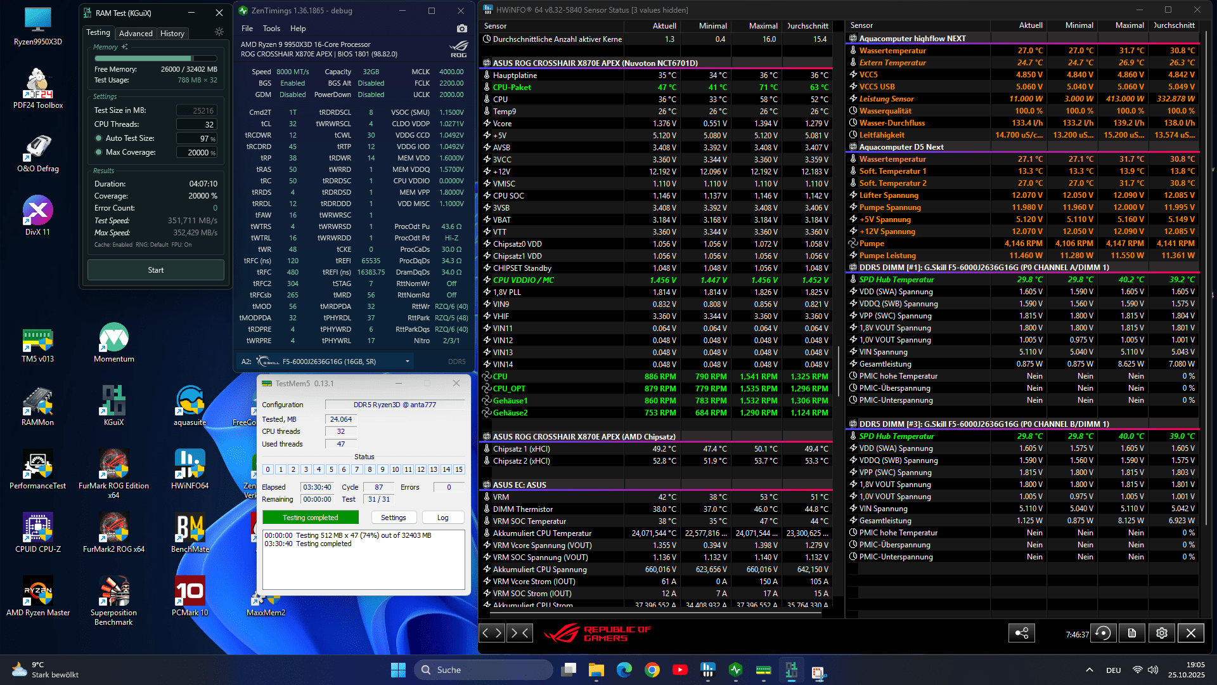Click HWiNFO collapse columns arrows button
The width and height of the screenshot is (1217, 685).
(x=520, y=633)
